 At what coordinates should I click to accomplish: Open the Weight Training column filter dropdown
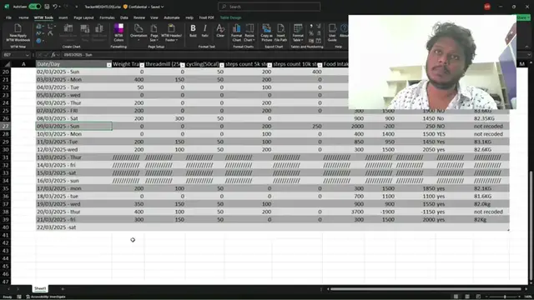(142, 65)
